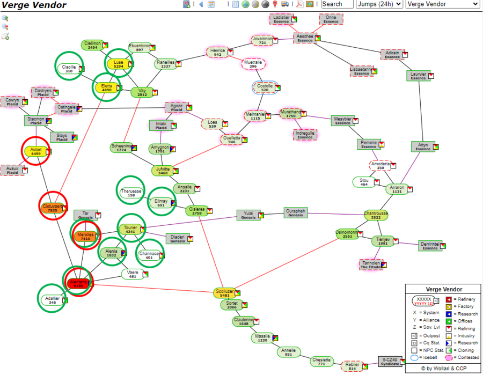Click the Yulai Genesis system box
The image size is (483, 375).
click(248, 215)
